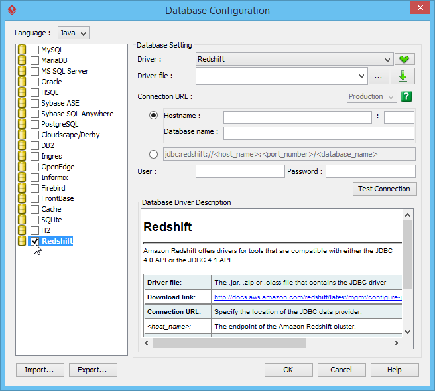Click the database icon beside Cache
Screen dimensions: 435x391
click(22, 209)
